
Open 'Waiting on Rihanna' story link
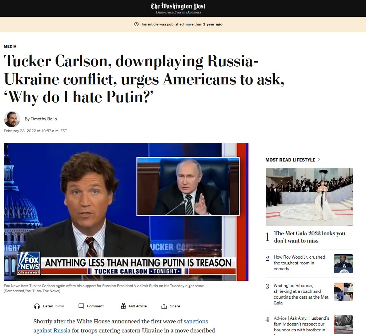tap(301, 294)
